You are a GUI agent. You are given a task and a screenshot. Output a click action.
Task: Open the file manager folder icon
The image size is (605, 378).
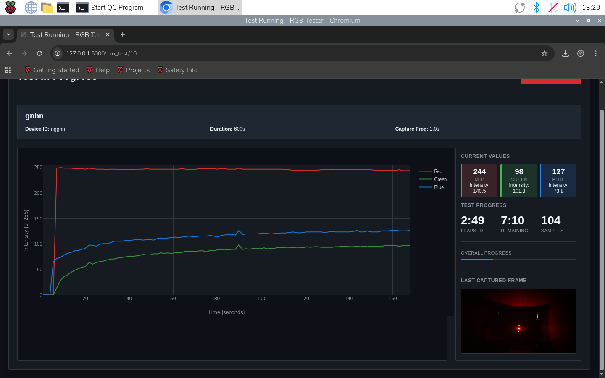click(x=47, y=8)
